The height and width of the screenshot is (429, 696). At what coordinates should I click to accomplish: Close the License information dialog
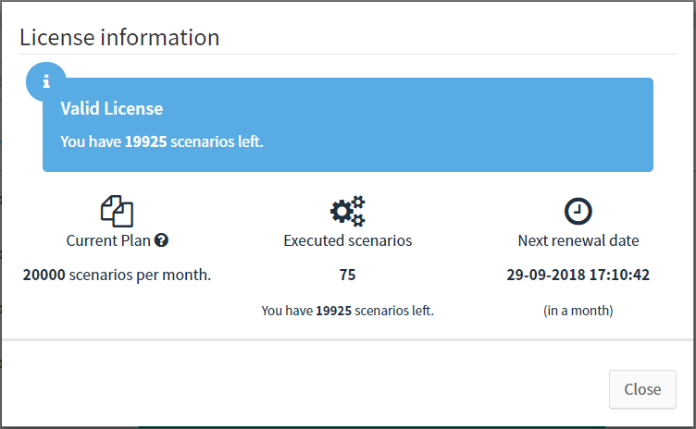pos(642,389)
